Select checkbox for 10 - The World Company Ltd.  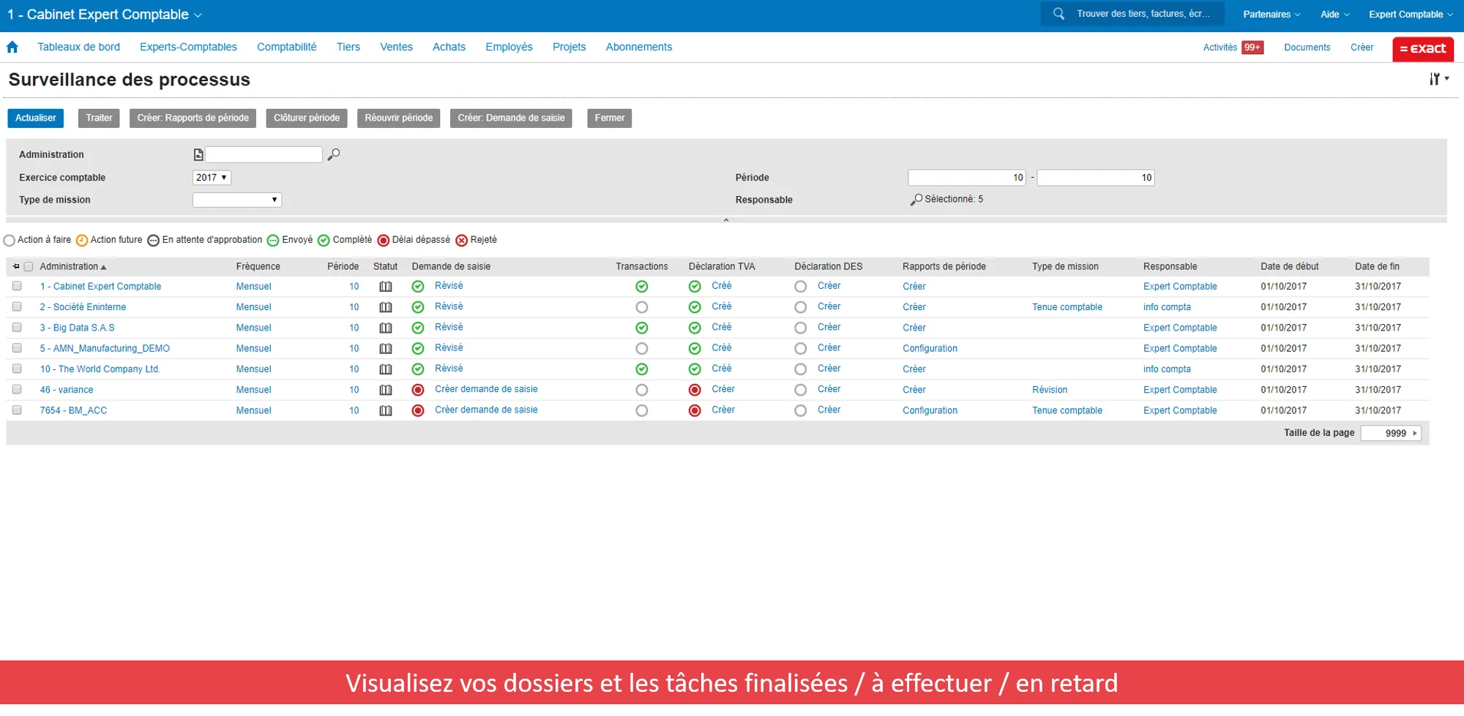click(x=17, y=369)
